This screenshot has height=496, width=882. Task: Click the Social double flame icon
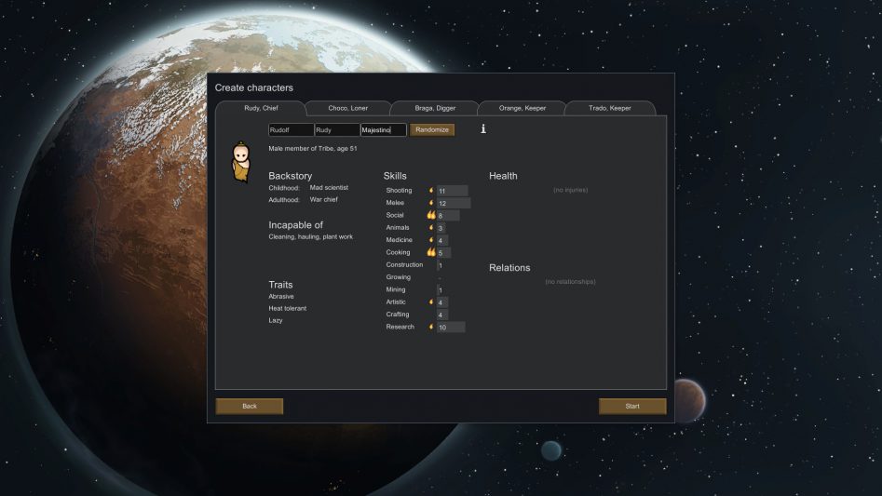tap(431, 215)
